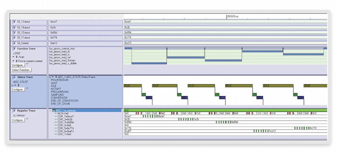Image resolution: width=337 pixels, height=152 pixels.
Task: Select the CDR_4=0x0 register entry
Action: click(63, 125)
